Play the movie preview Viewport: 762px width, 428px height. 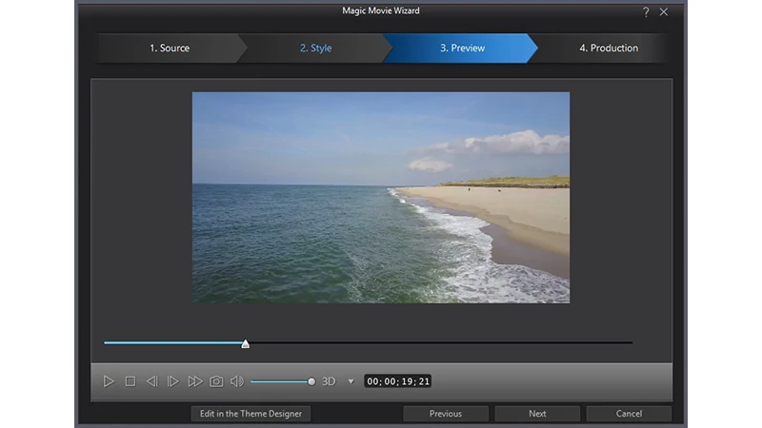click(x=109, y=381)
